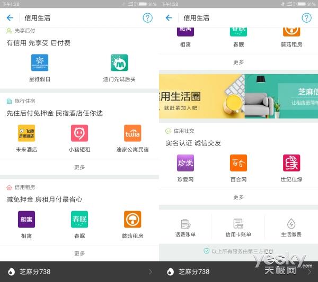Open 蘑菇租房 icon on the left screen
The width and height of the screenshot is (318, 282).
pyautogui.click(x=132, y=220)
